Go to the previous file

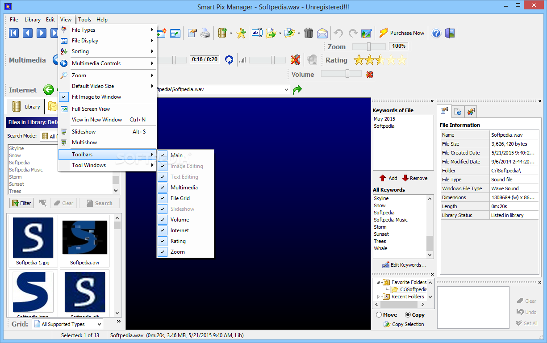click(x=28, y=33)
